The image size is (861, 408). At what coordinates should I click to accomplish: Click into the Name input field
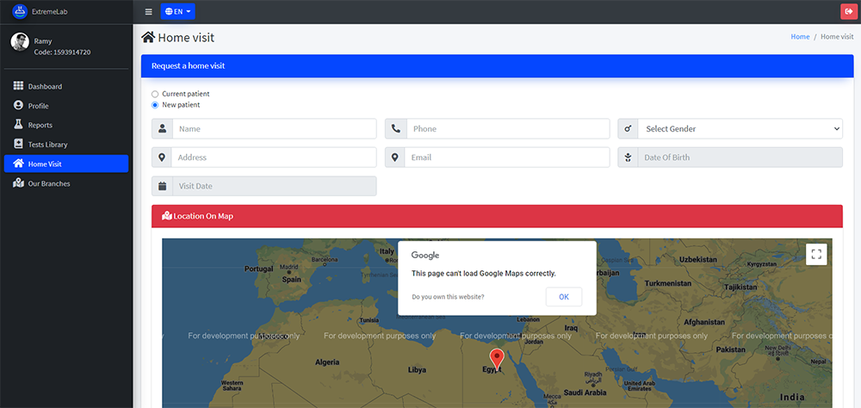coord(274,129)
